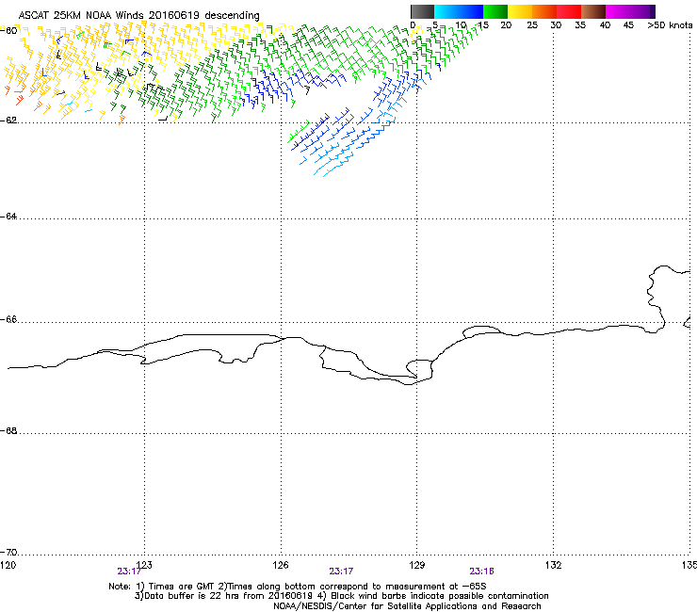Click the -60 latitude label
697x612 pixels.
tap(8, 30)
